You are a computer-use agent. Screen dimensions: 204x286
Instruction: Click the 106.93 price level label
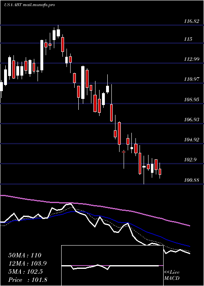point(191,120)
